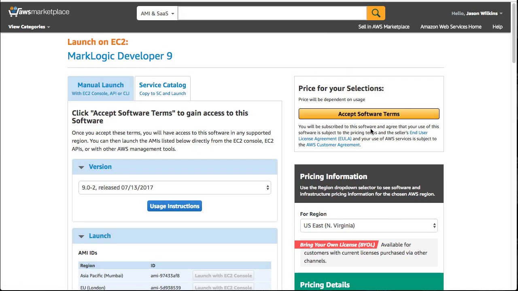Focus the marketplace search input field
This screenshot has width=518, height=291.
[x=272, y=13]
